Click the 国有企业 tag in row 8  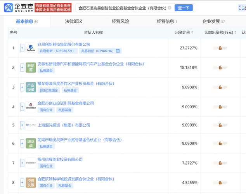(46, 186)
